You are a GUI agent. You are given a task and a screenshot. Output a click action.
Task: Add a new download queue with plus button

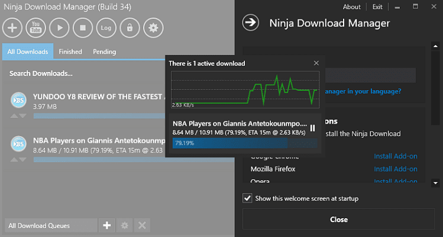pyautogui.click(x=107, y=225)
